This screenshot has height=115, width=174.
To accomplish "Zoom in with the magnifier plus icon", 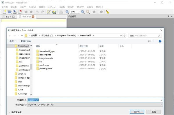I will (67, 12).
